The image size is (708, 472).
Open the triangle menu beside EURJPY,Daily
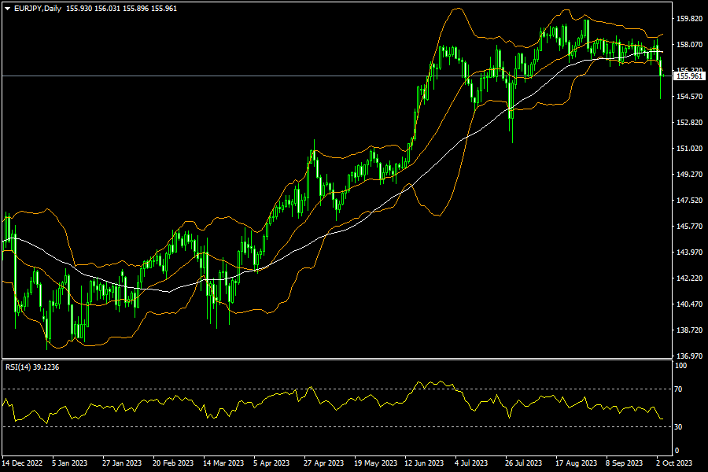point(8,9)
